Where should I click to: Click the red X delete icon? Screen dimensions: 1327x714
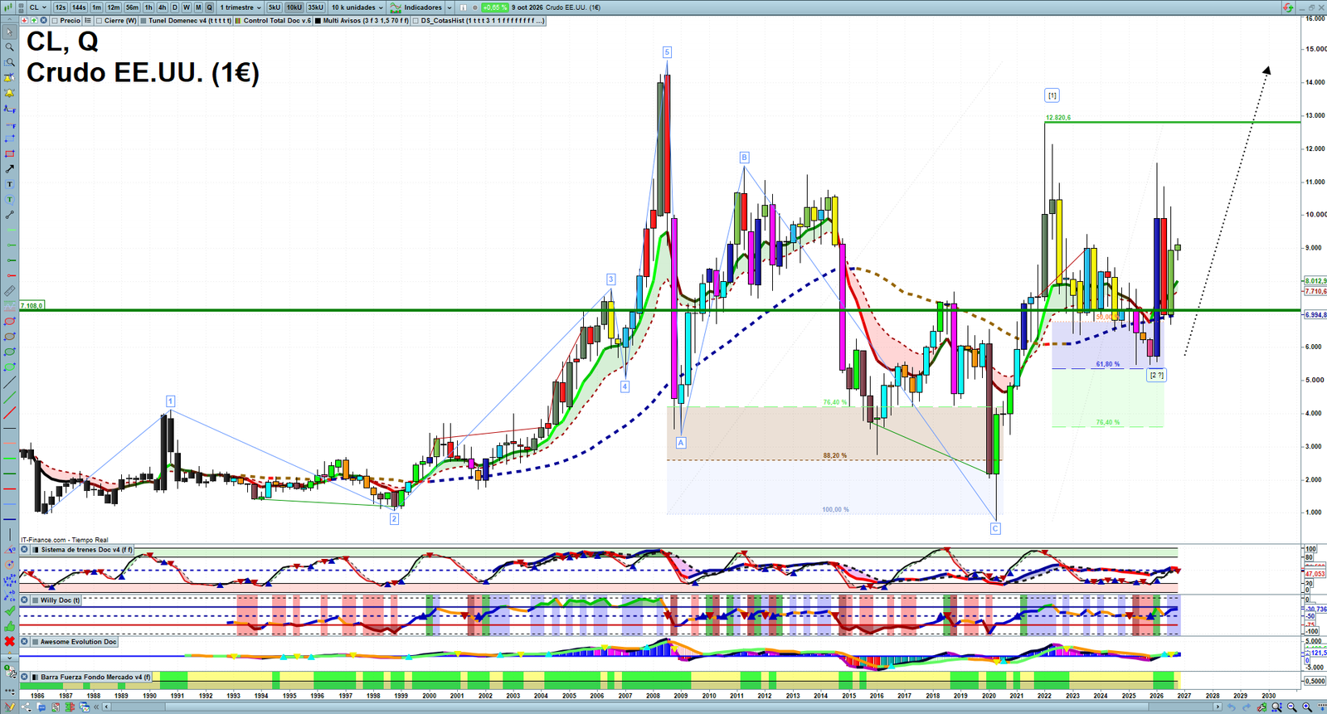[9, 641]
